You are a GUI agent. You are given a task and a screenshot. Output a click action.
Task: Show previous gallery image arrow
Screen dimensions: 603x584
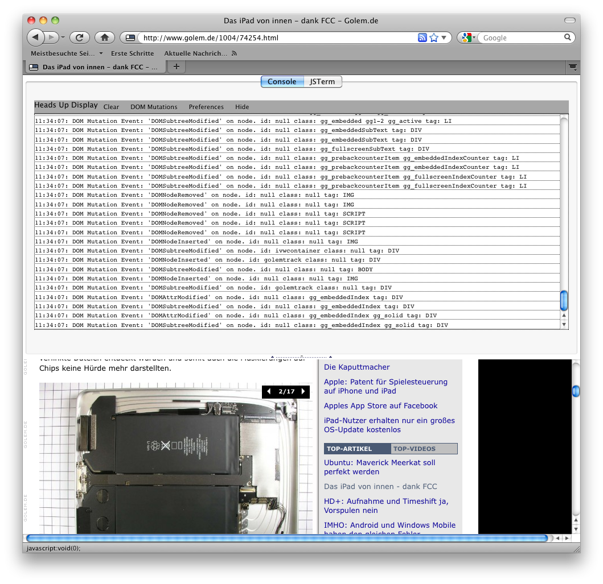[269, 391]
